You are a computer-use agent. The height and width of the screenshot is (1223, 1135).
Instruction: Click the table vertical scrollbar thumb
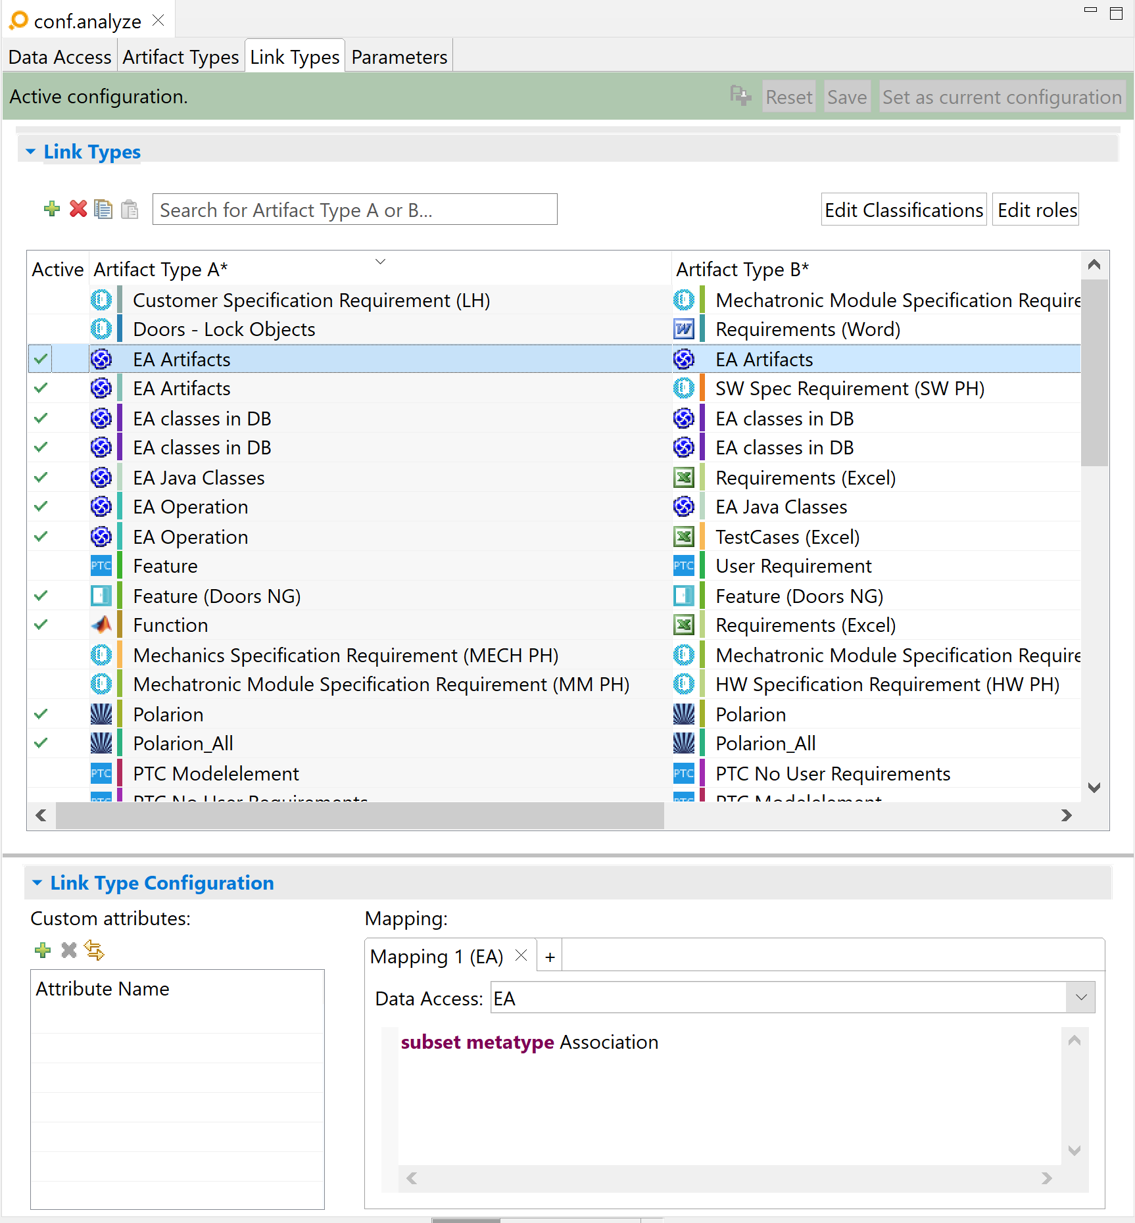pyautogui.click(x=1094, y=372)
